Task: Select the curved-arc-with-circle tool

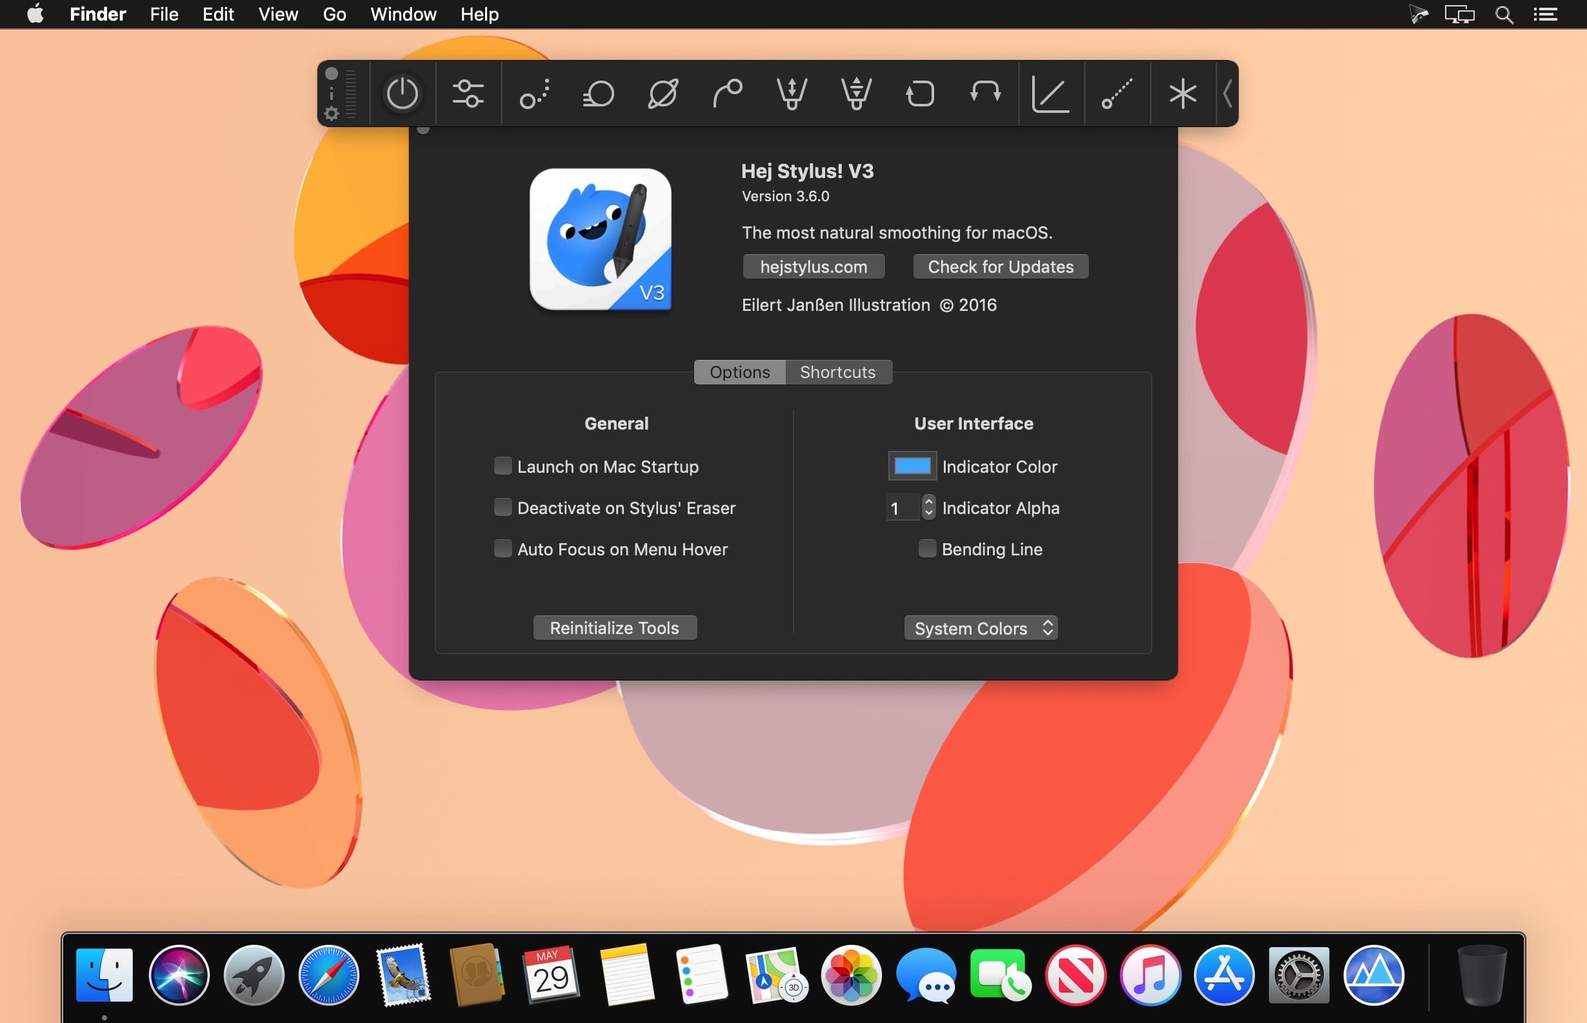Action: tap(727, 93)
